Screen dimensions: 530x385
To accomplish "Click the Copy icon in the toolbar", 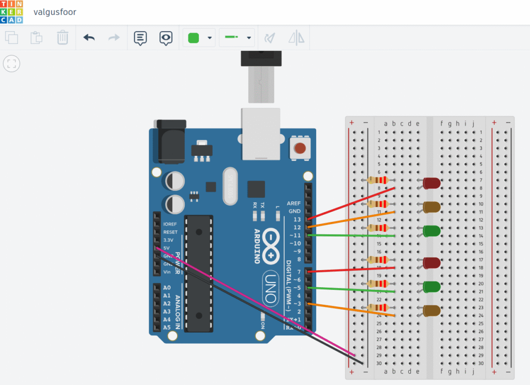I will click(x=11, y=38).
